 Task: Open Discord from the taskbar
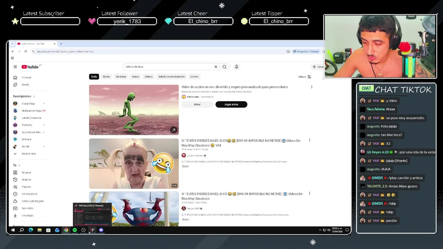click(x=101, y=230)
